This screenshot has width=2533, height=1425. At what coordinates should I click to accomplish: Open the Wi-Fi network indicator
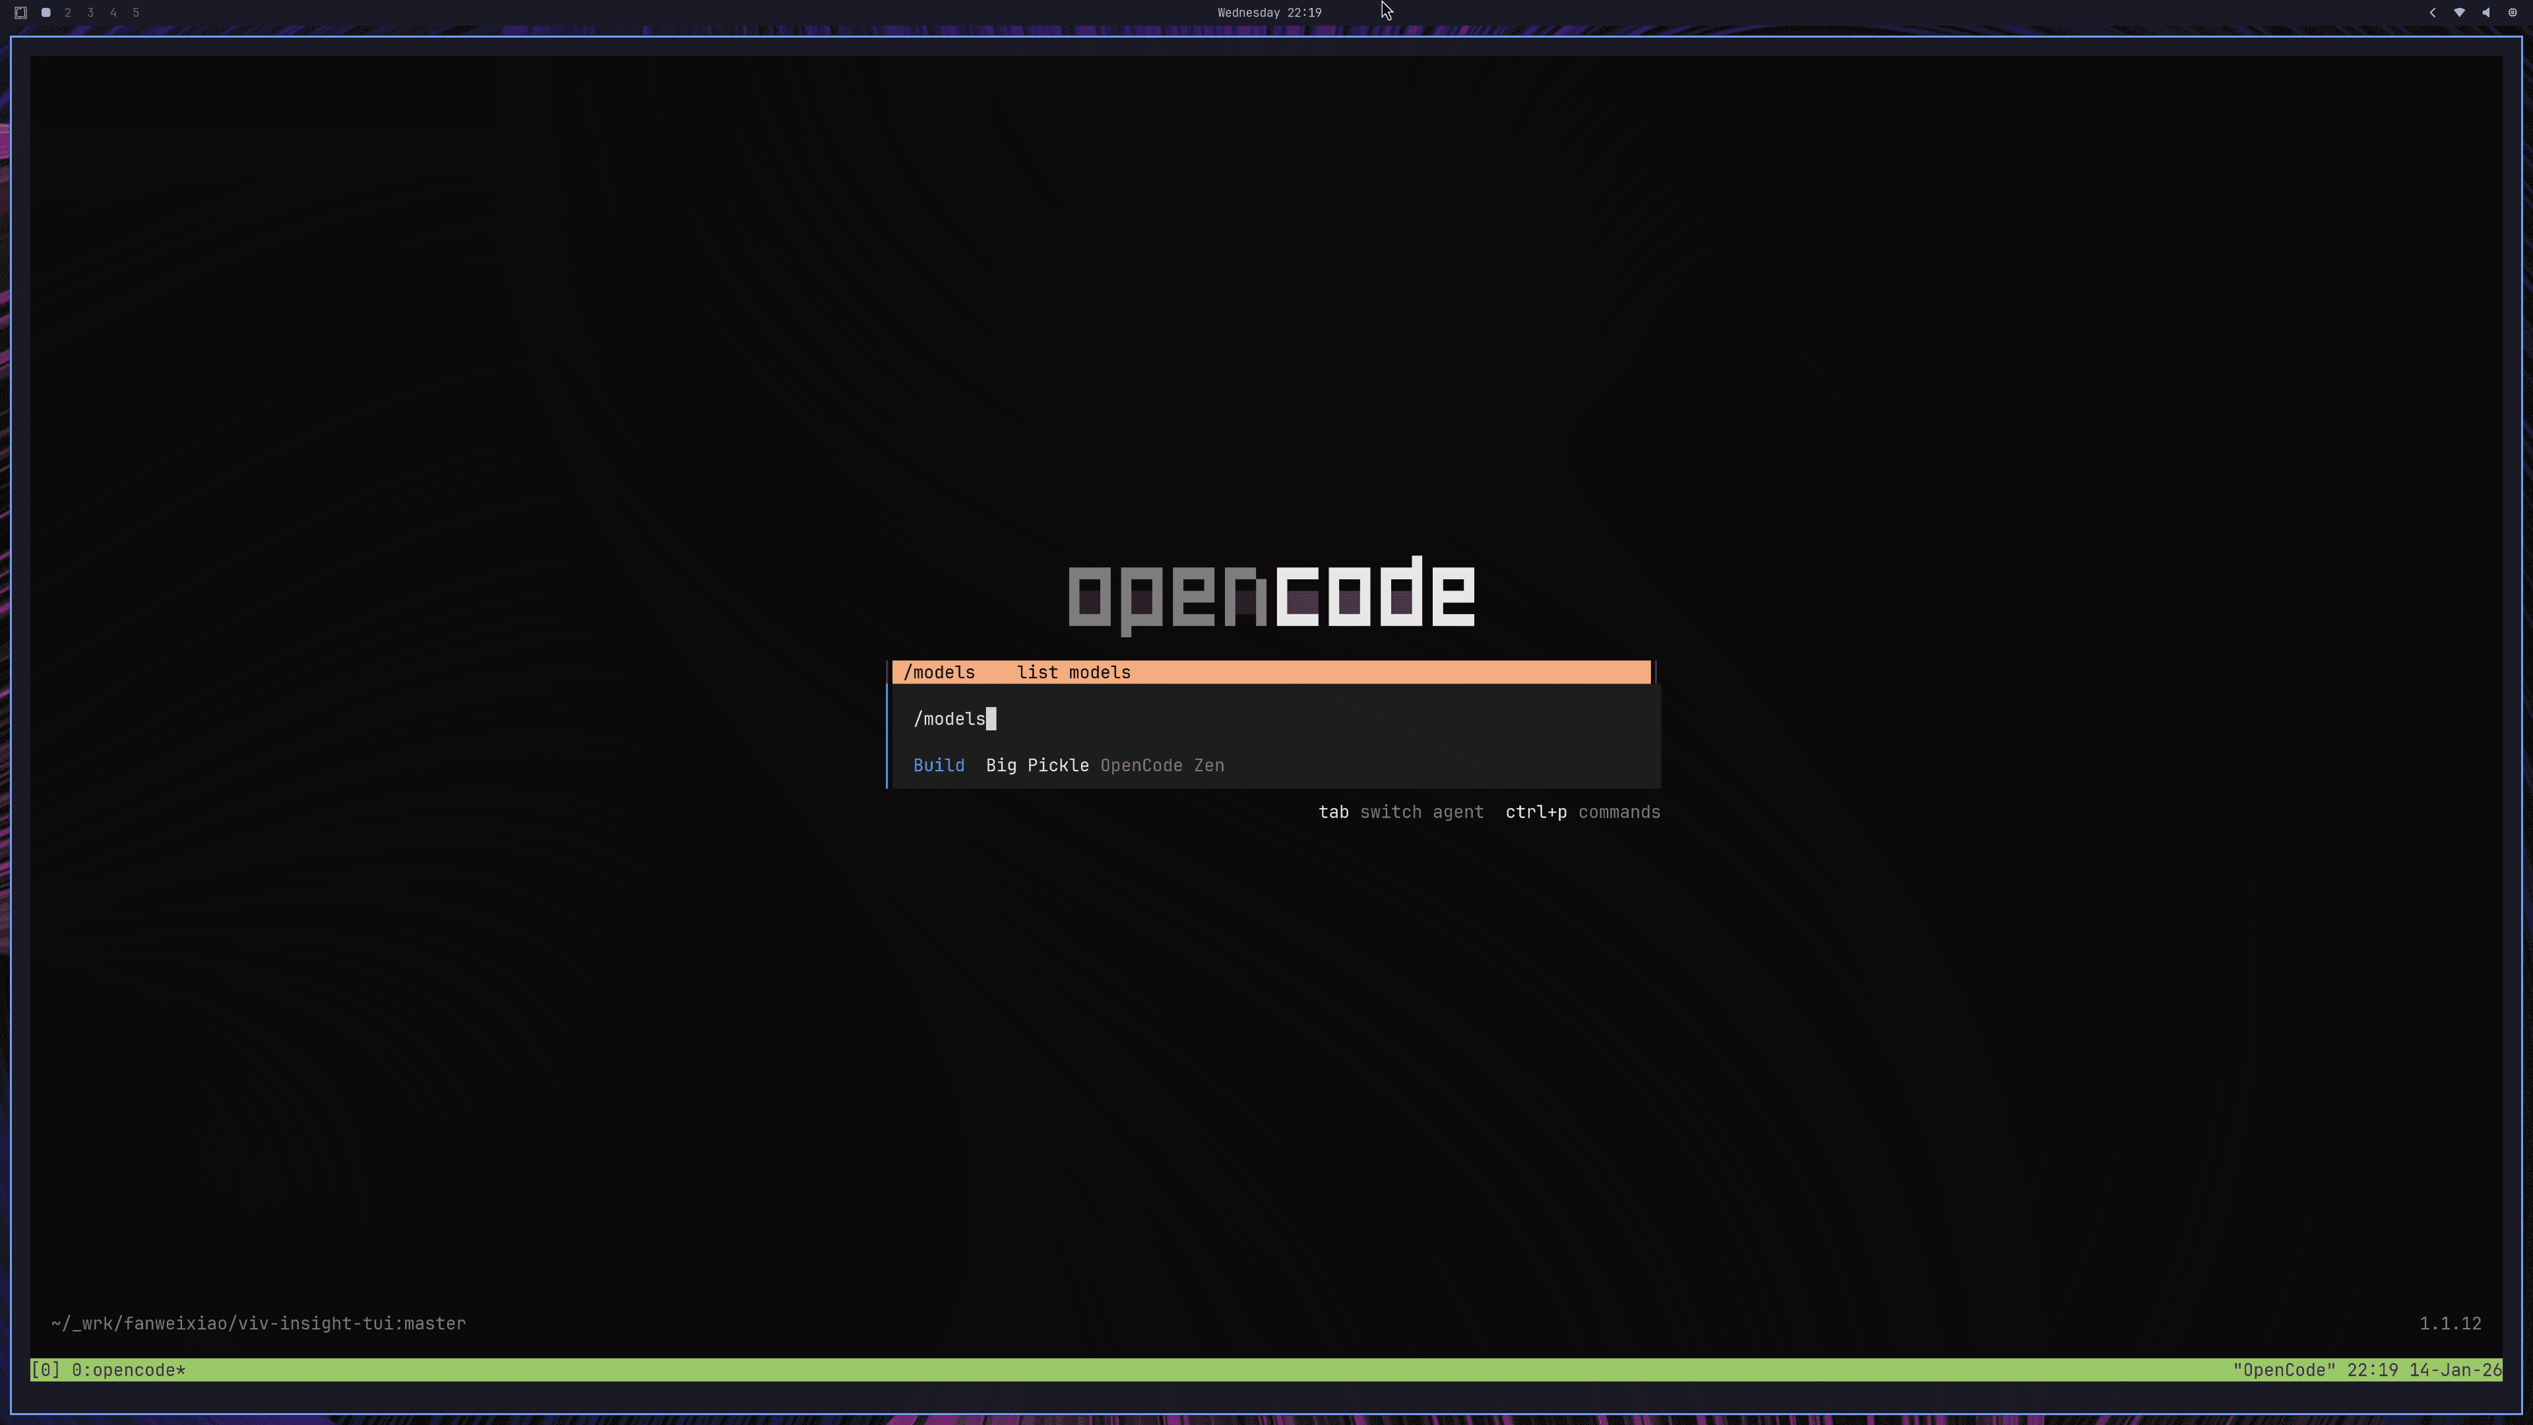(2458, 13)
